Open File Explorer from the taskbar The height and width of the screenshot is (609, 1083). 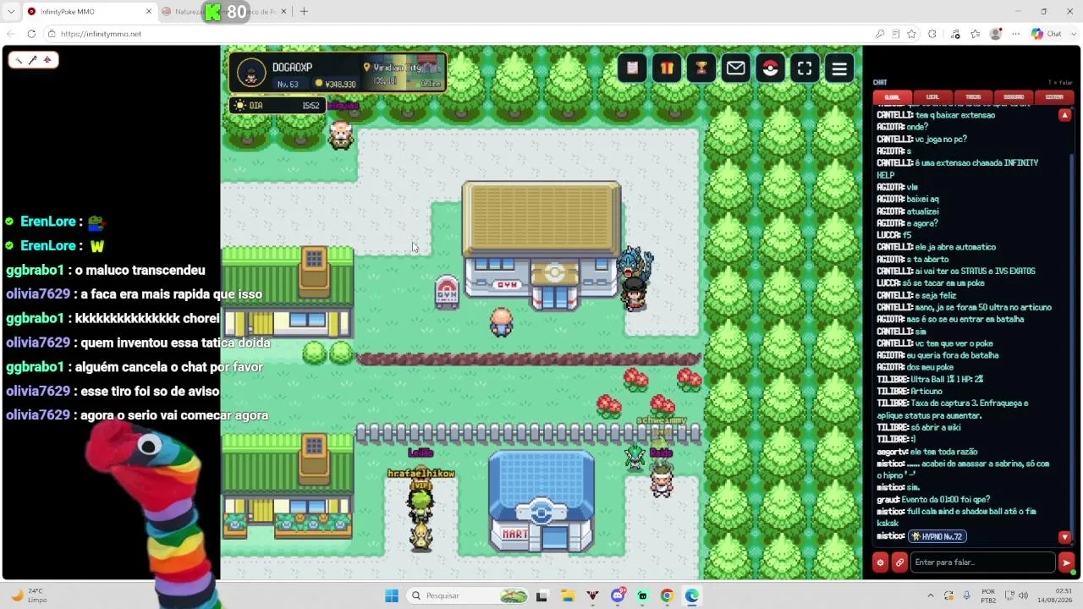(x=567, y=595)
